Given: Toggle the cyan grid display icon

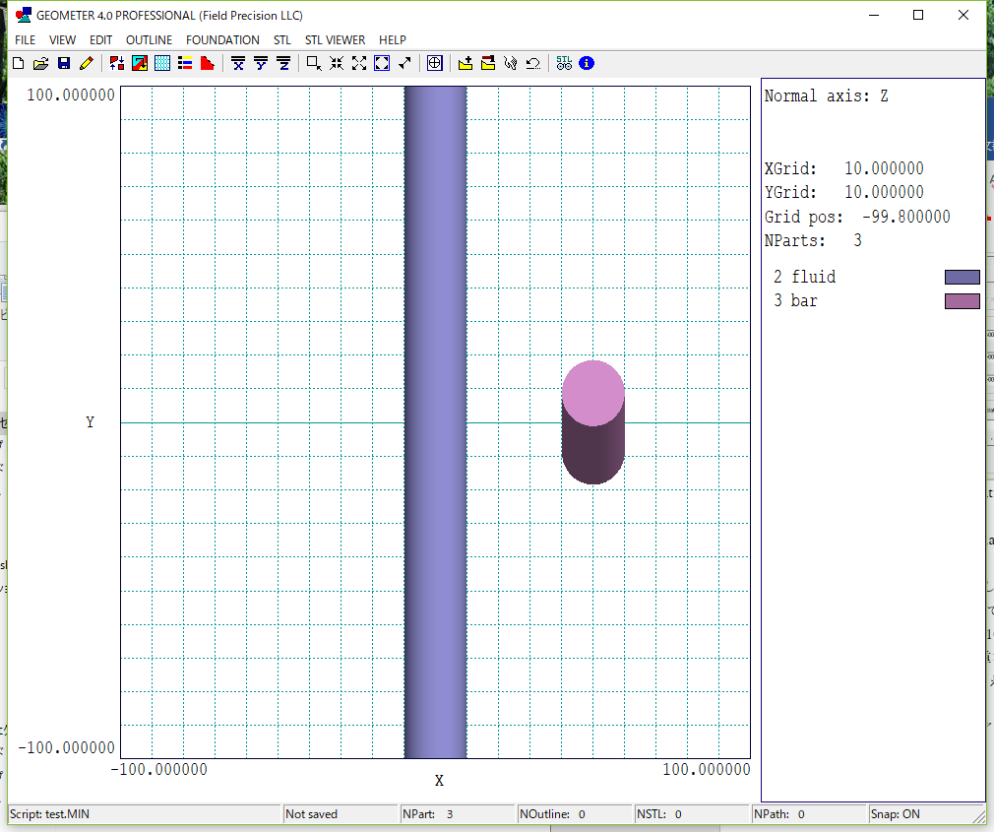Looking at the screenshot, I should 162,63.
